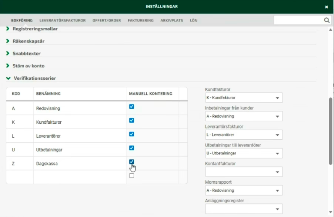Viewport: 334px width, 217px height.
Task: Go to the Lön tab
Action: pos(194,20)
